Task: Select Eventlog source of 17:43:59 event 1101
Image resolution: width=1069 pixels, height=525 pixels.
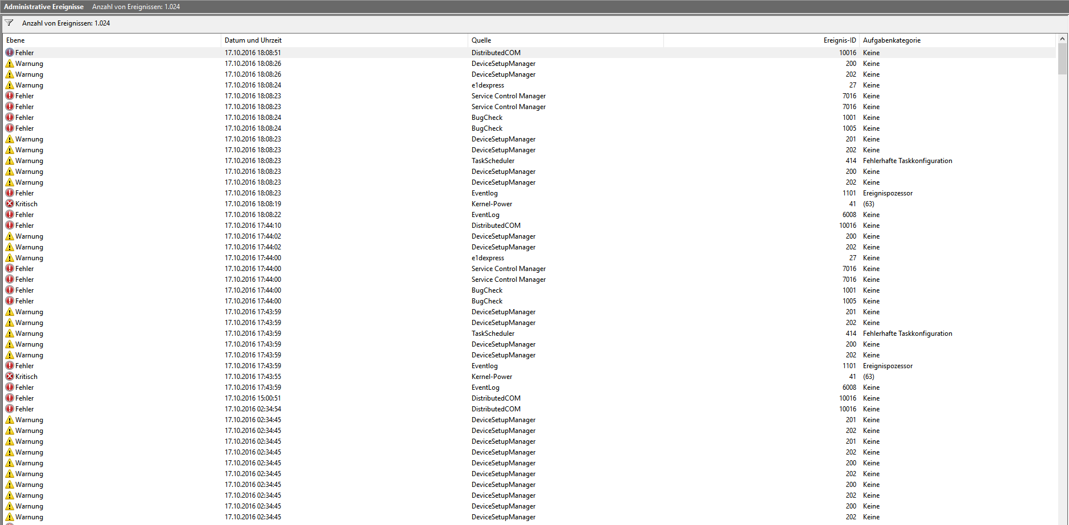Action: click(485, 365)
